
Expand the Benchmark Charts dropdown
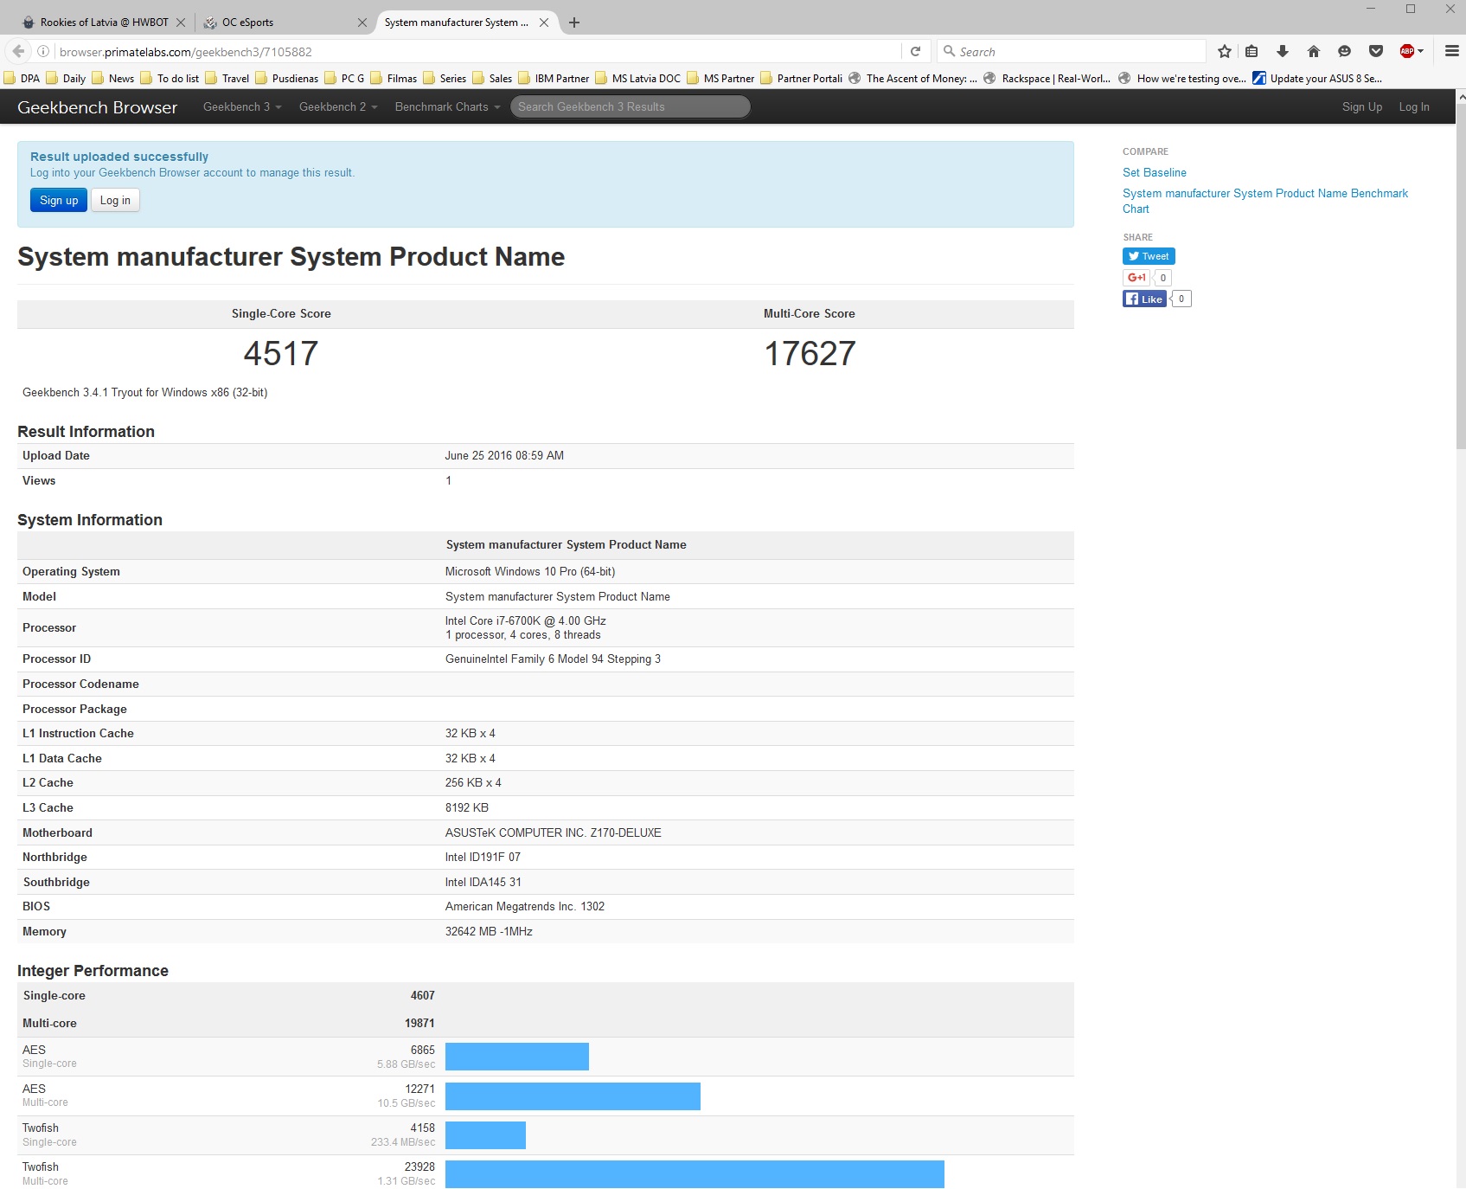(x=447, y=106)
